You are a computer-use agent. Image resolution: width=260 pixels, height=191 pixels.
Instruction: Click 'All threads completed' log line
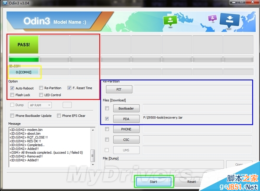(46, 152)
